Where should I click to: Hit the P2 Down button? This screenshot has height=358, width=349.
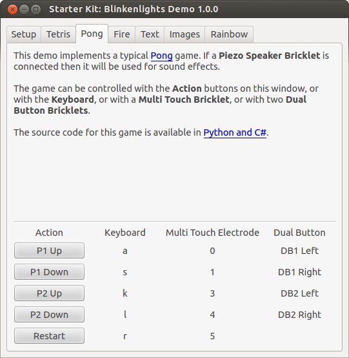click(49, 315)
